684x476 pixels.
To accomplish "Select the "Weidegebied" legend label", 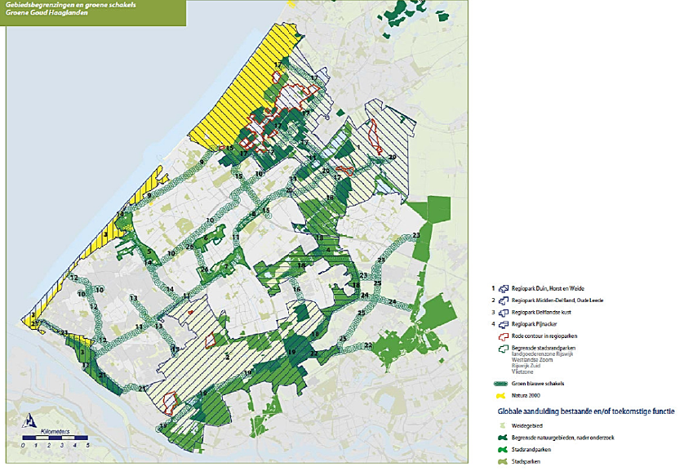I will pos(527,425).
